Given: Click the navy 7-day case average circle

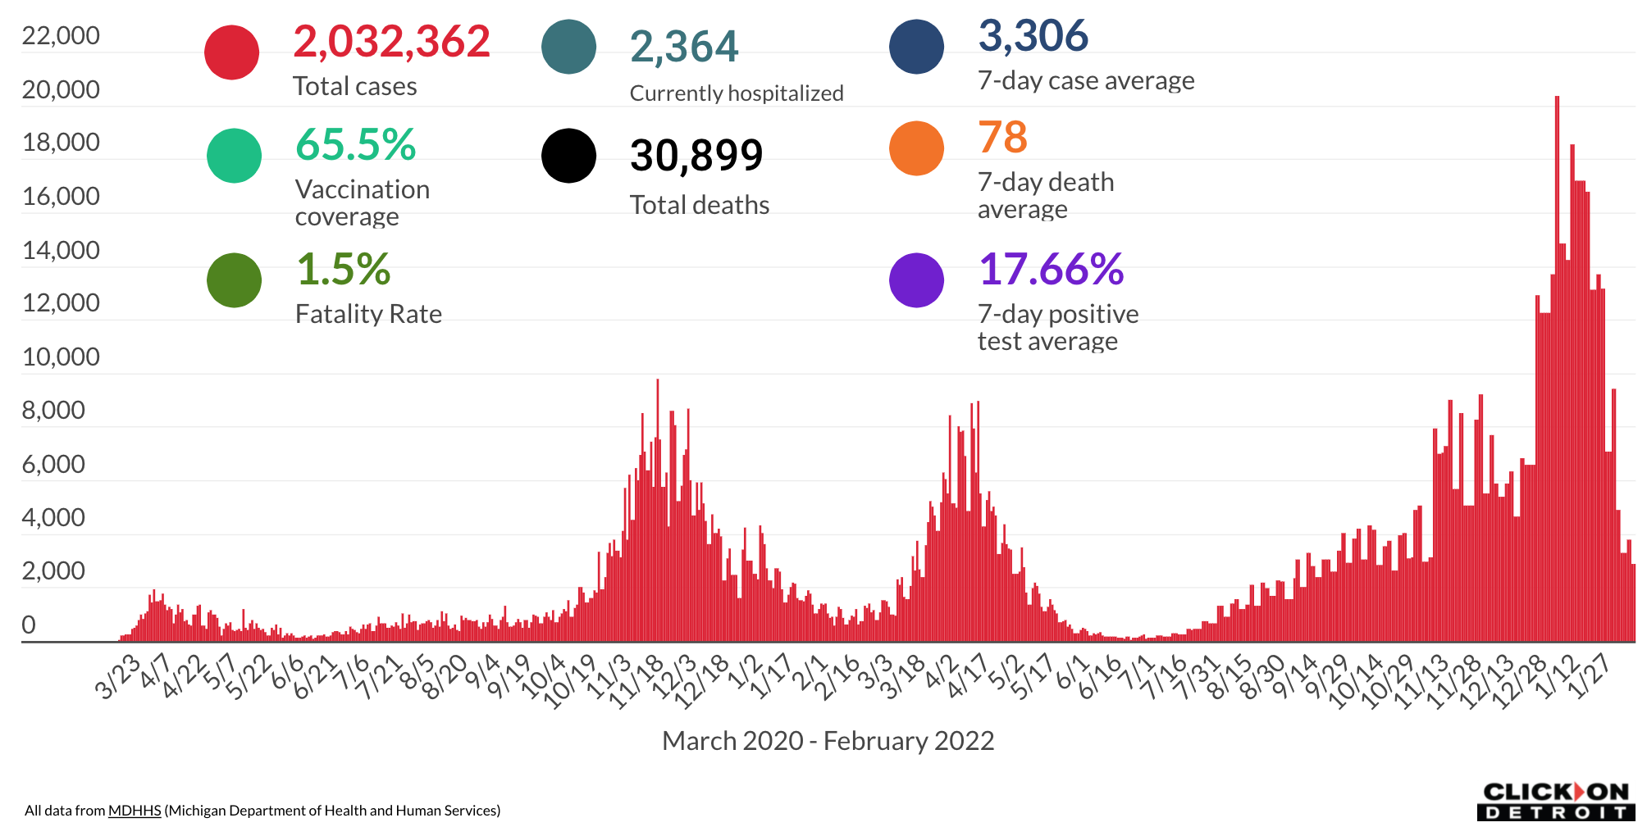Looking at the screenshot, I should (916, 47).
